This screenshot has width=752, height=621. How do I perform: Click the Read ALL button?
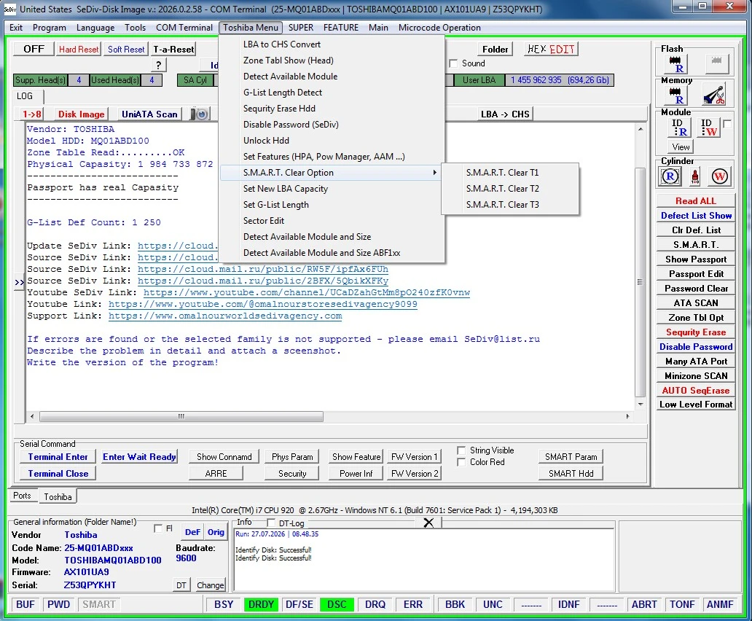(695, 201)
